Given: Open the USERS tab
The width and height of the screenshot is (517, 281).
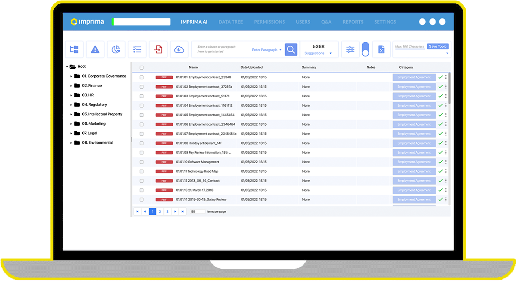Looking at the screenshot, I should click(303, 22).
